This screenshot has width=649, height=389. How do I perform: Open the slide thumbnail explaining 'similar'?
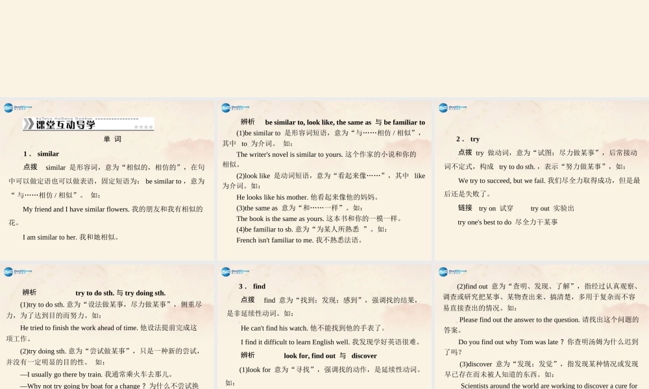point(107,181)
